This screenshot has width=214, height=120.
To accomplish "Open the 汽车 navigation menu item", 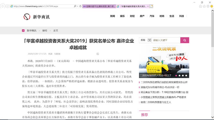I will 152,16.
